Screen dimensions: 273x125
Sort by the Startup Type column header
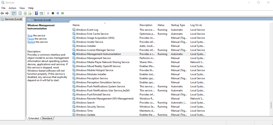tap(179, 25)
